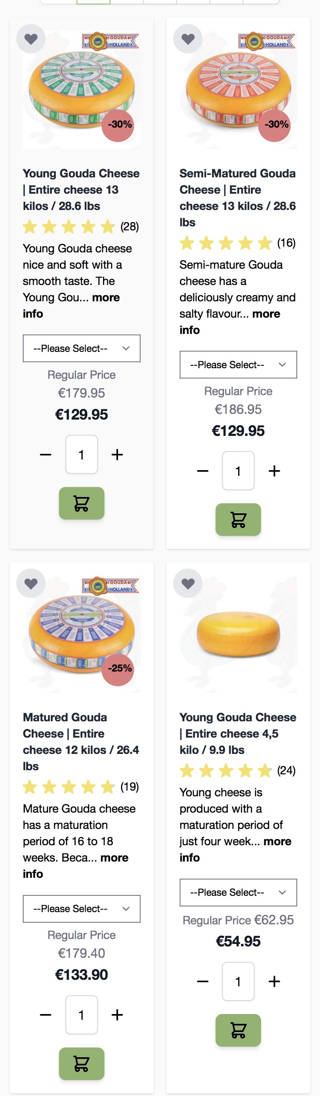Screen dimensions: 320x1096
Task: Add Matured Gouda 12 kilos to cart
Action: [x=81, y=1063]
